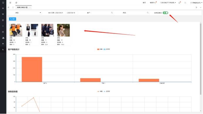203x114 pixels.
Task: Click the page's vertical scrollbar
Action: (x=201, y=59)
